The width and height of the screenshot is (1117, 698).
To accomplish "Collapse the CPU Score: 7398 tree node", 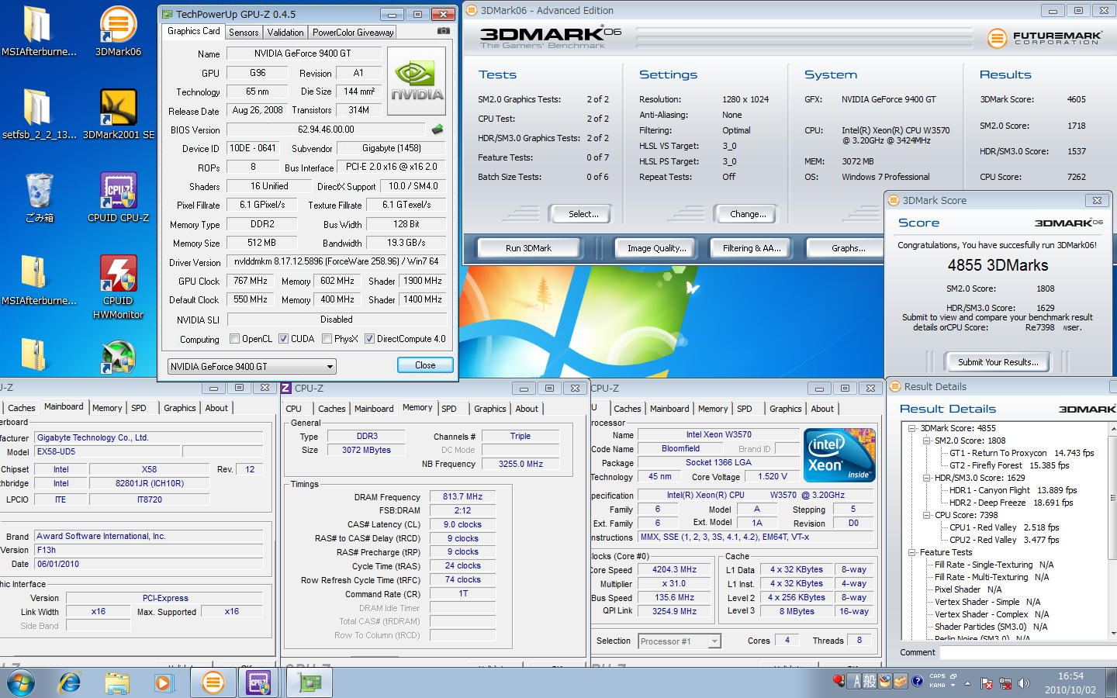I will coord(926,515).
